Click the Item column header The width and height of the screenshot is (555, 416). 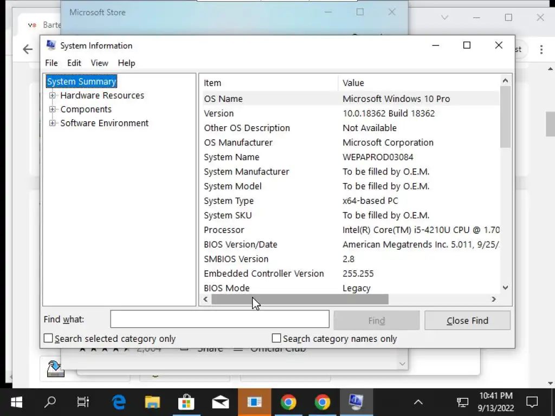coord(269,83)
